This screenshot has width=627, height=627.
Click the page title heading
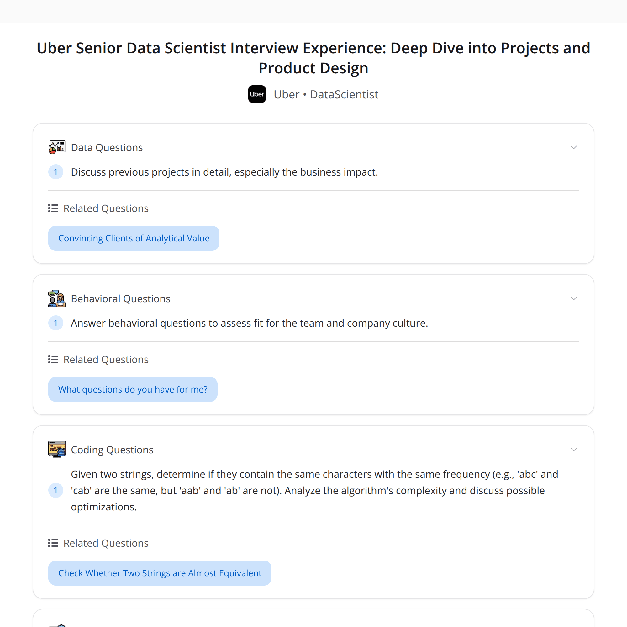(x=313, y=58)
